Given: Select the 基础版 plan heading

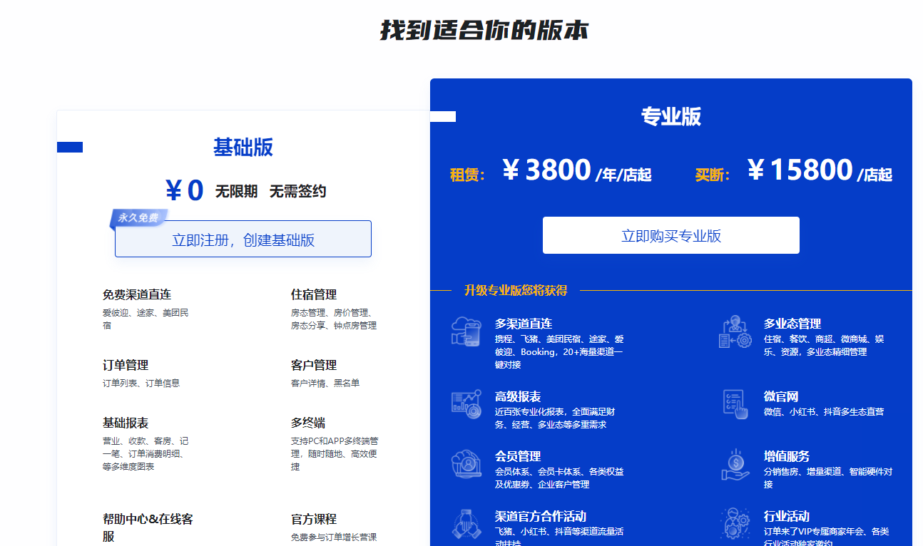Looking at the screenshot, I should pos(243,148).
